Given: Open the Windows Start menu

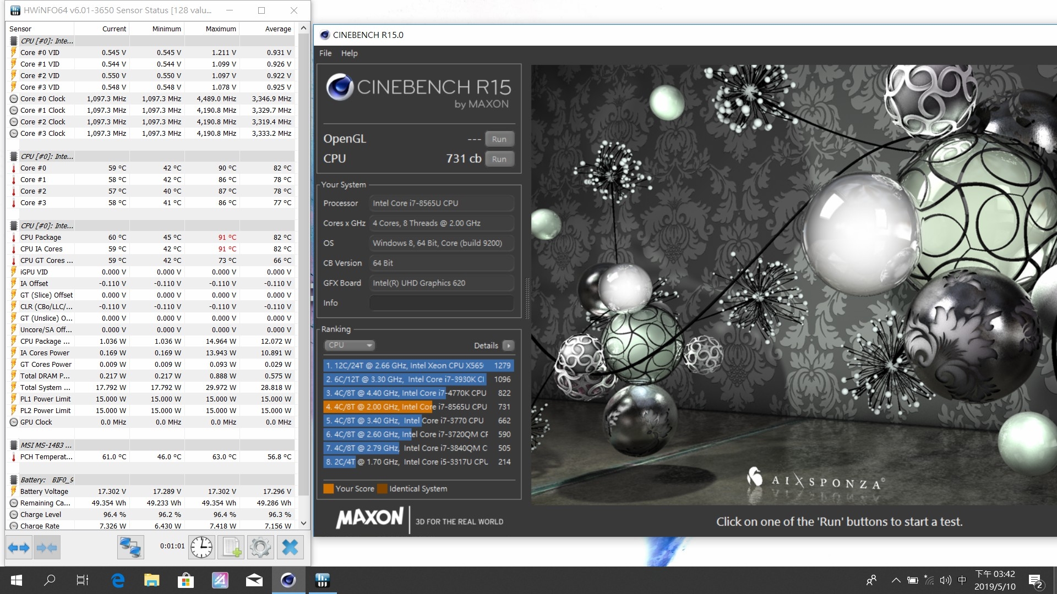Looking at the screenshot, I should 16,580.
